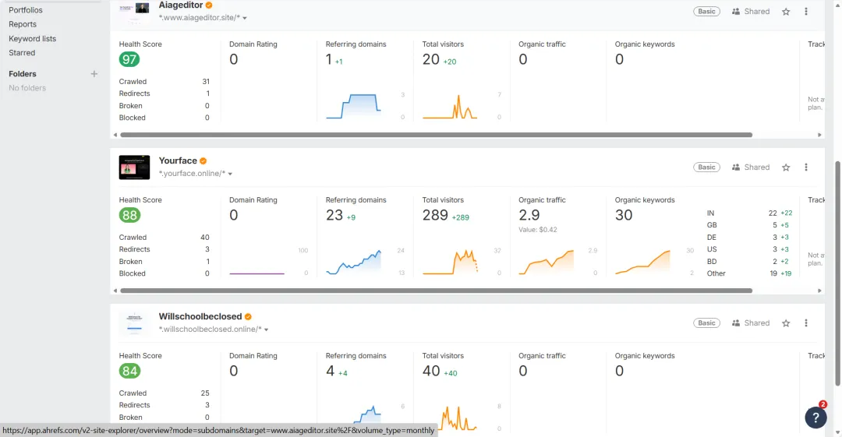Expand the aiageditor.site scope dropdown
The width and height of the screenshot is (842, 437).
[245, 18]
